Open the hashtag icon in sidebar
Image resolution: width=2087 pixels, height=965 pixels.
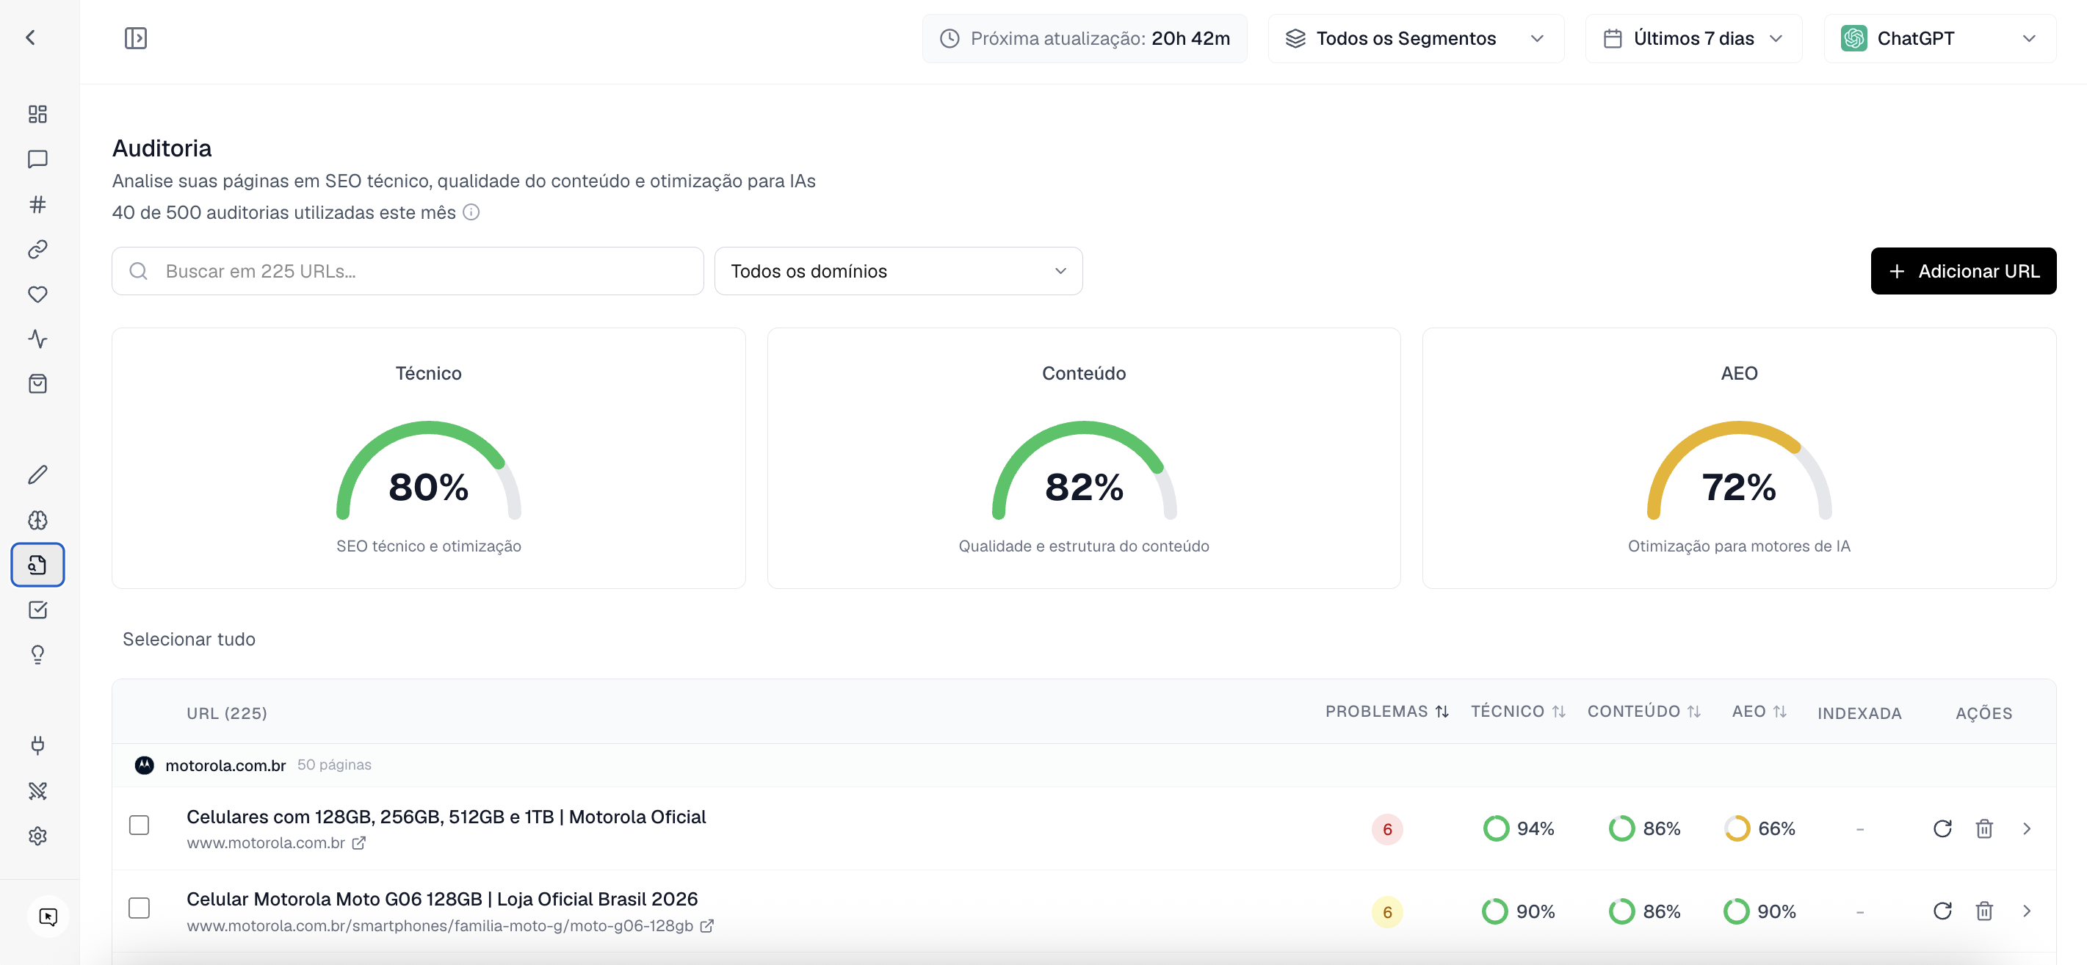(x=37, y=204)
